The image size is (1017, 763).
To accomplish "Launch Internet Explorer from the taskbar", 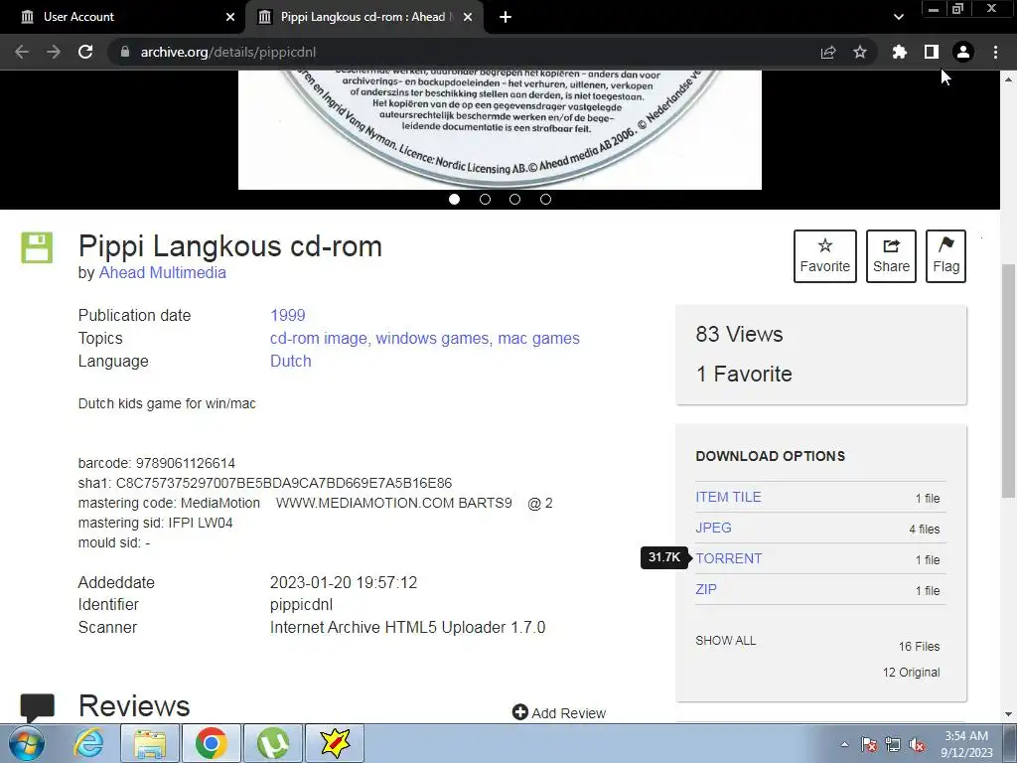I will click(x=88, y=743).
